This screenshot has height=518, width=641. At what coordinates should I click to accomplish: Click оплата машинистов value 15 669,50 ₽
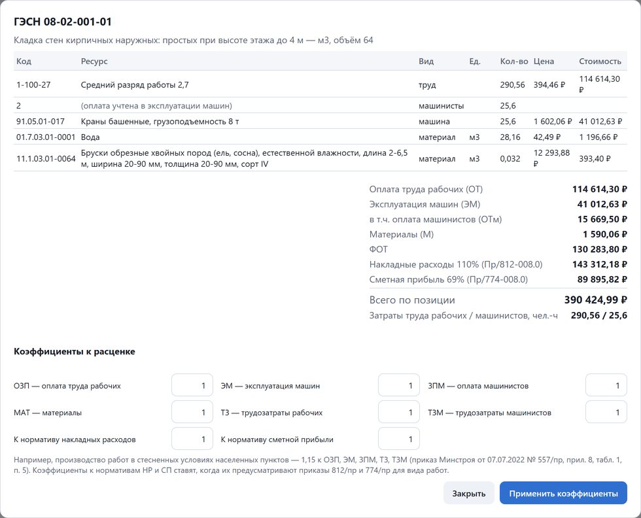tap(602, 219)
